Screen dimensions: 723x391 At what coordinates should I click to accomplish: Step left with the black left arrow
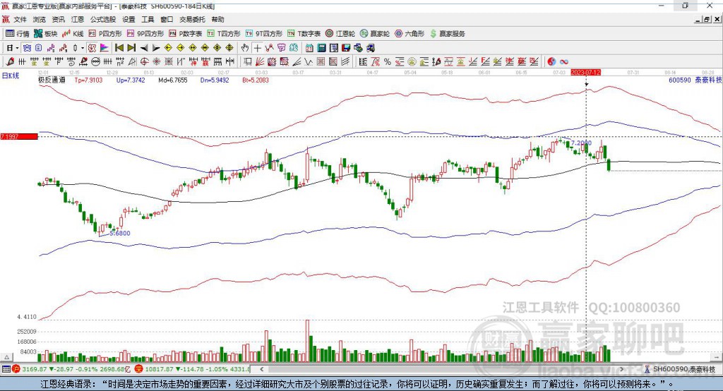(x=144, y=48)
